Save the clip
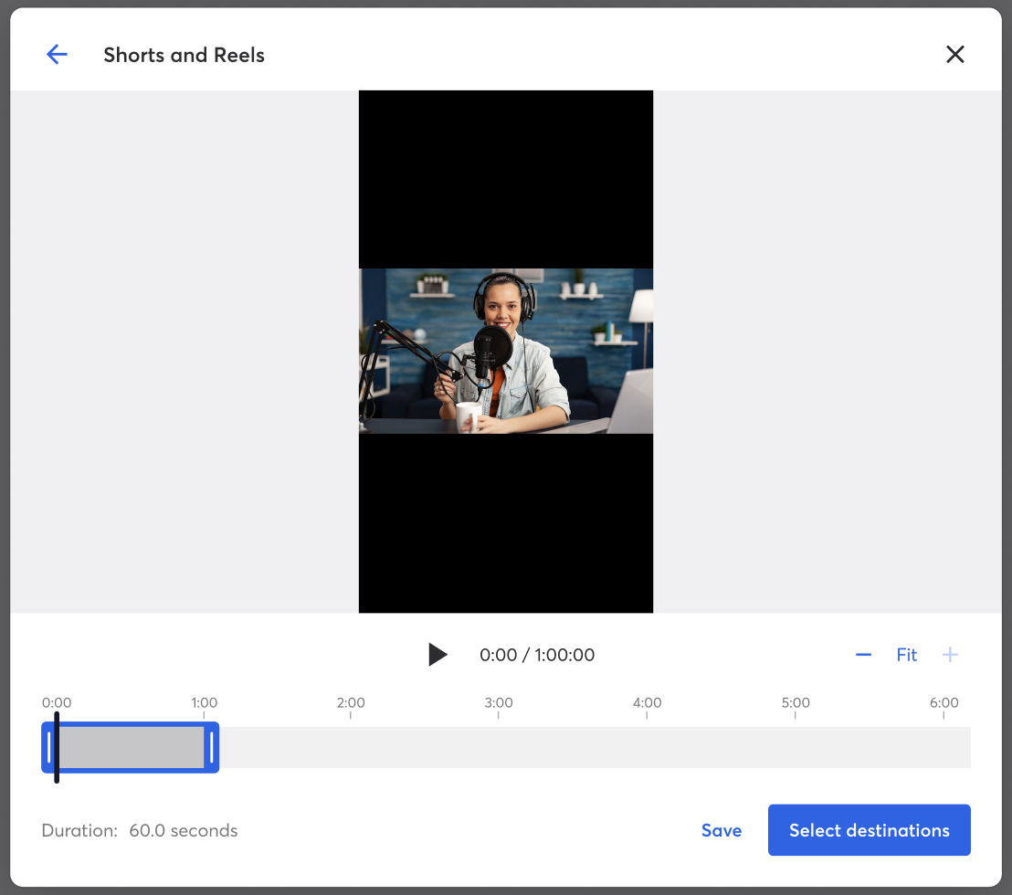Image resolution: width=1012 pixels, height=895 pixels. point(721,830)
